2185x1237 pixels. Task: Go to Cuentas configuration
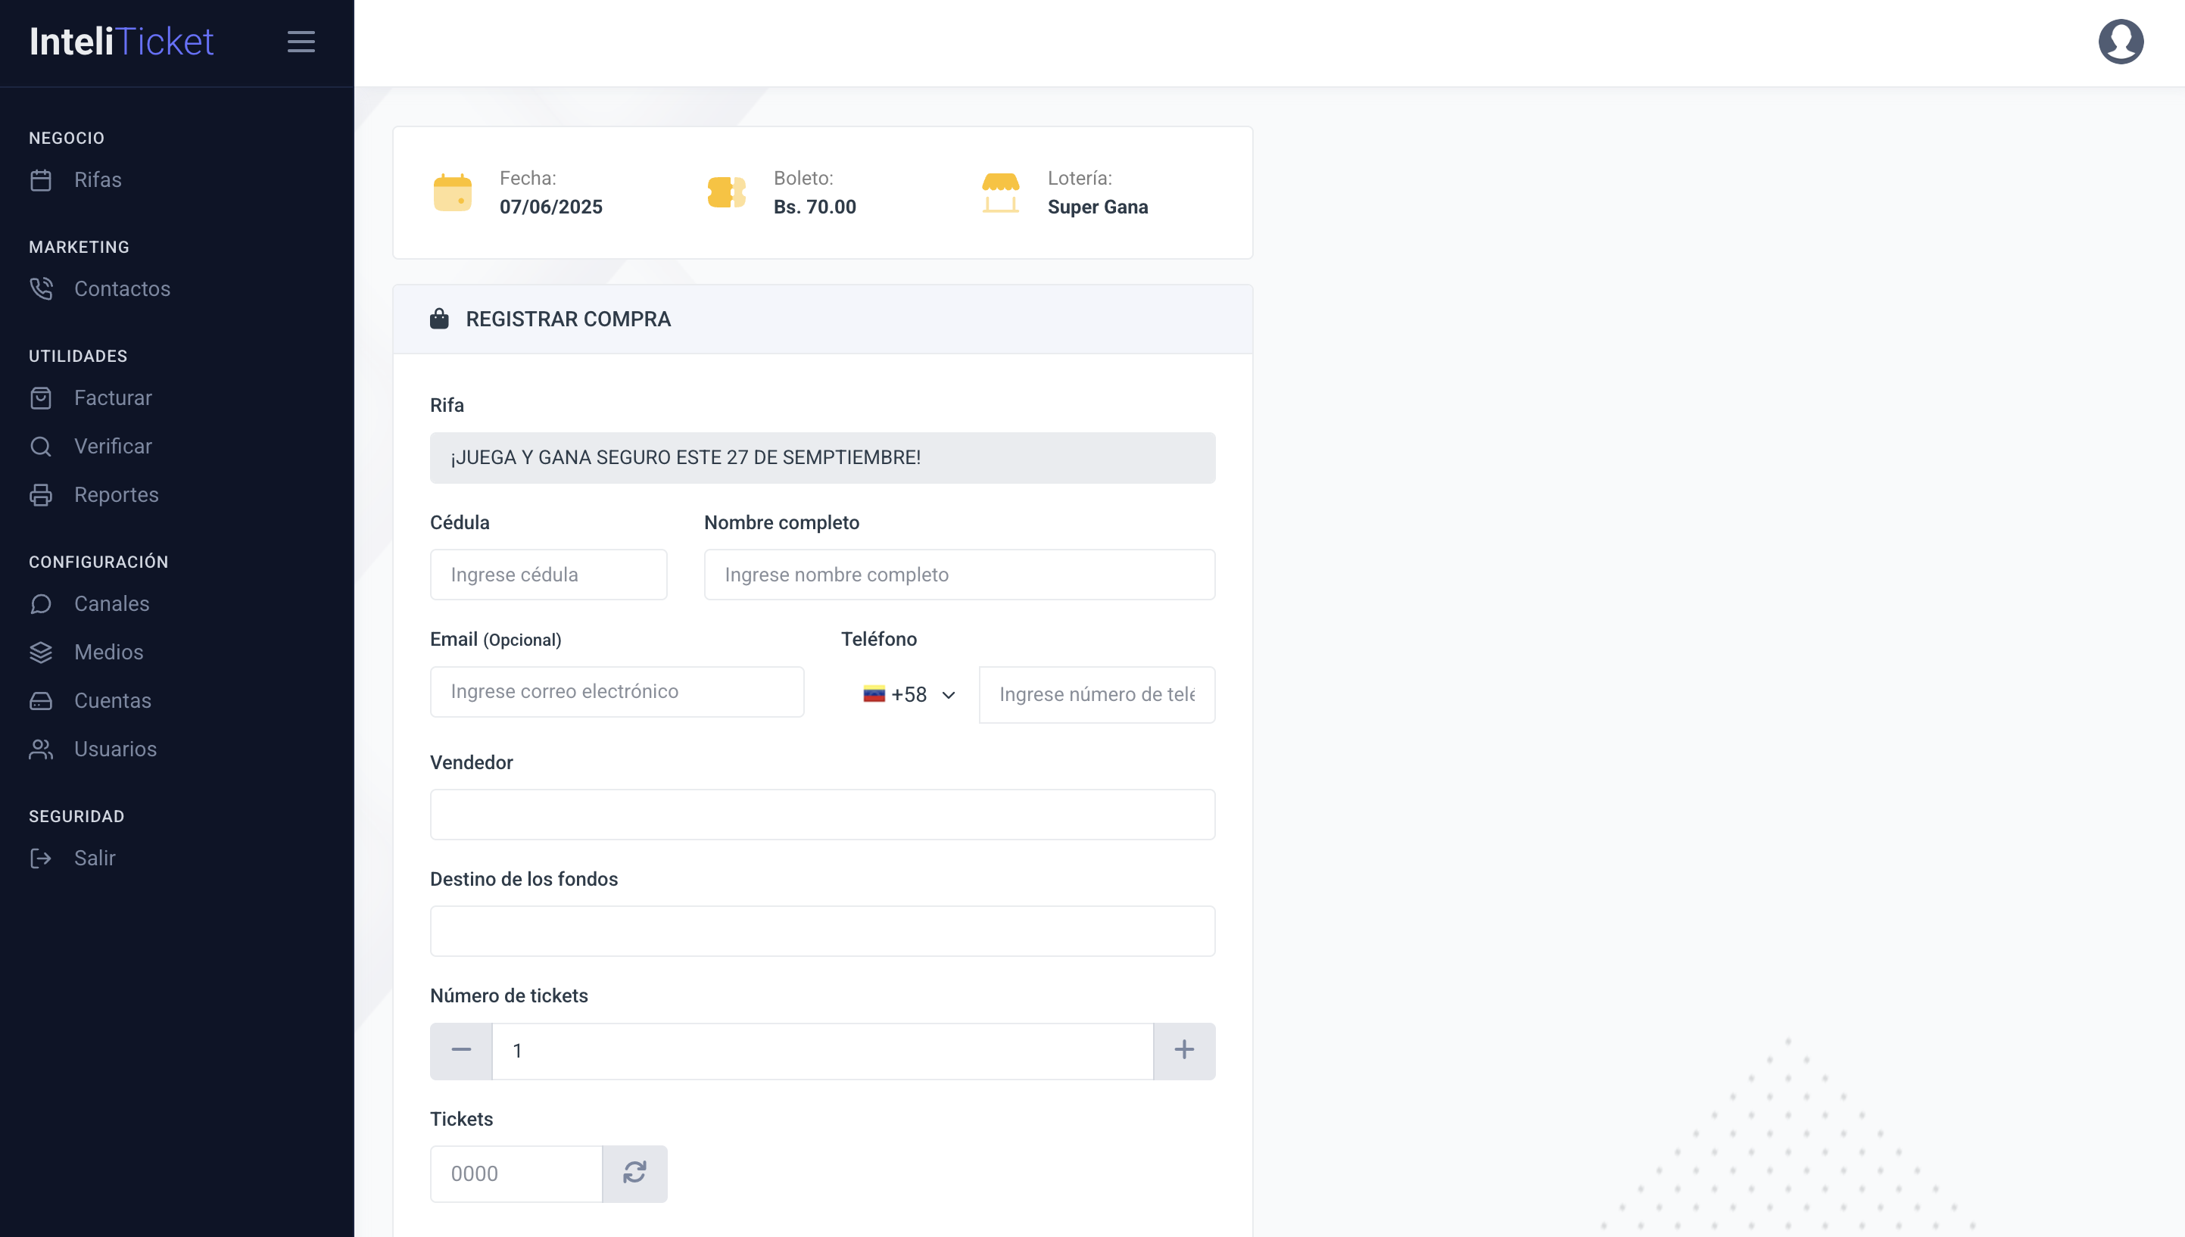112,700
